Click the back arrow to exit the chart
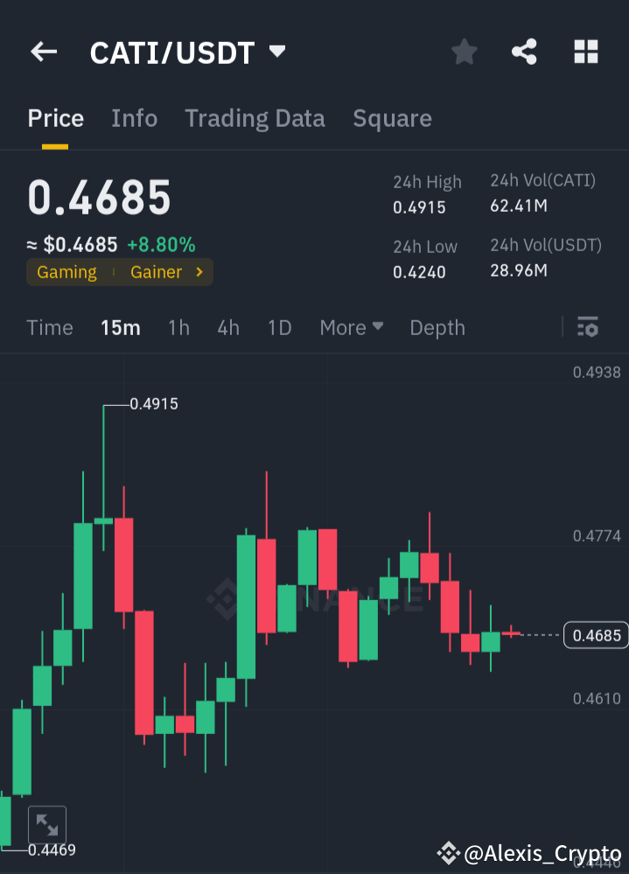Image resolution: width=629 pixels, height=874 pixels. coord(43,52)
